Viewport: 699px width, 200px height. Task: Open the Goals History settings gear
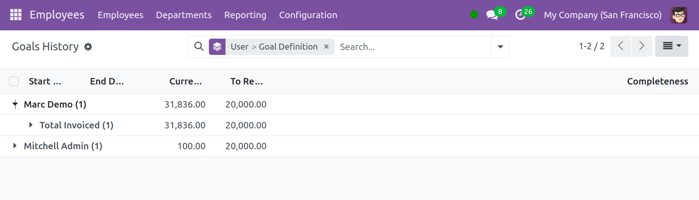[x=88, y=47]
